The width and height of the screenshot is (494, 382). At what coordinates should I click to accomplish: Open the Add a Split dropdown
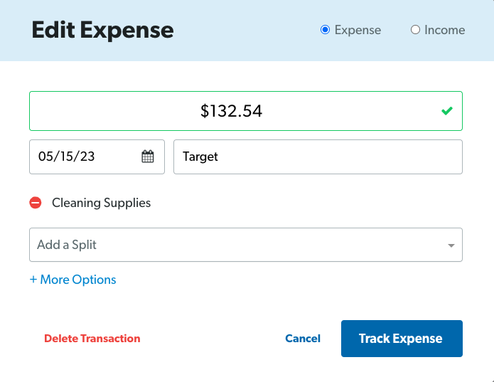246,245
